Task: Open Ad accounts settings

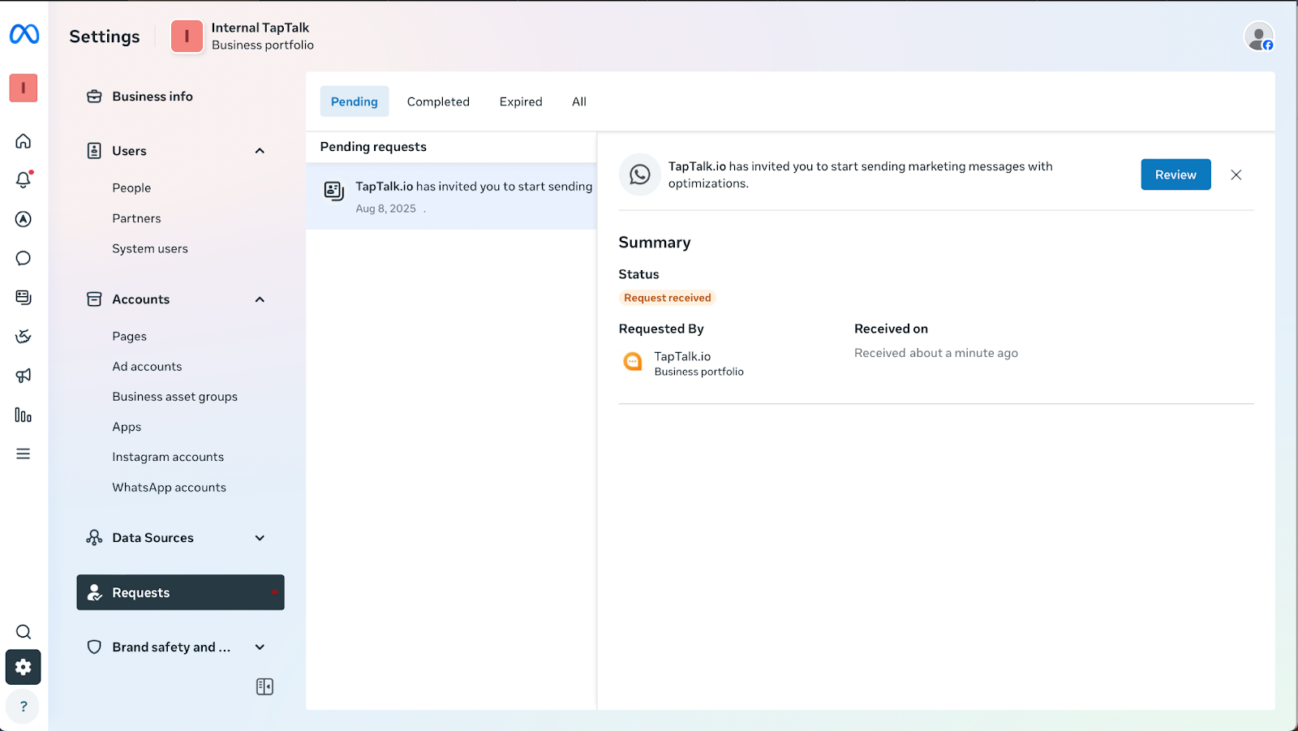Action: 147,367
